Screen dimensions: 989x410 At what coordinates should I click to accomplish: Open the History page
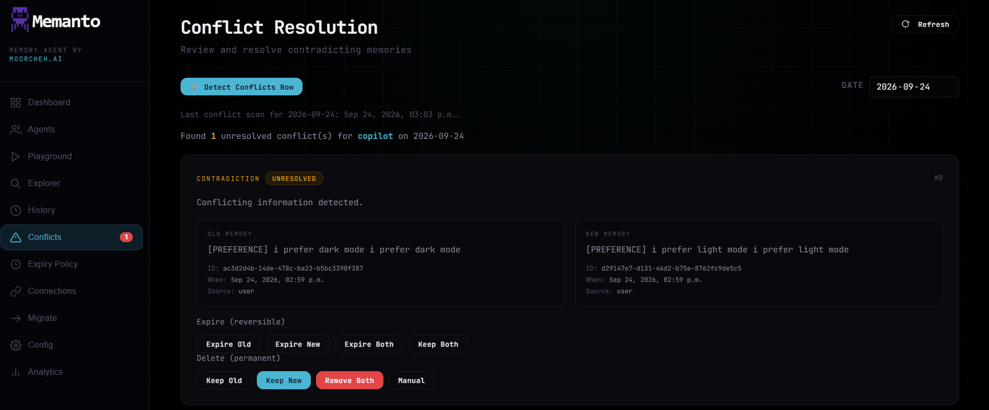click(x=72, y=210)
